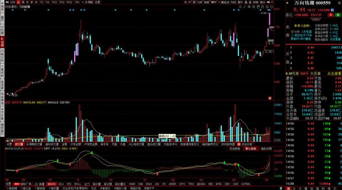Click the target circle chart tool icon
This screenshot has height=190, width=342.
pos(240,7)
